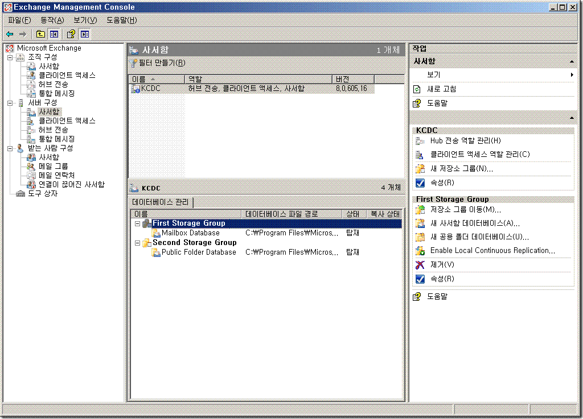Click the Back arrow in the toolbar

(10, 34)
